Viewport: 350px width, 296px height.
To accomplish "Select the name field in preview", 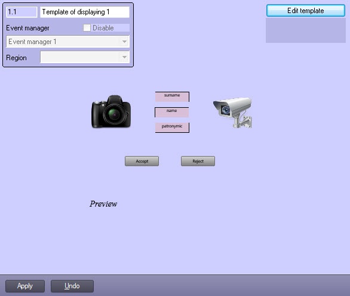I will (171, 112).
